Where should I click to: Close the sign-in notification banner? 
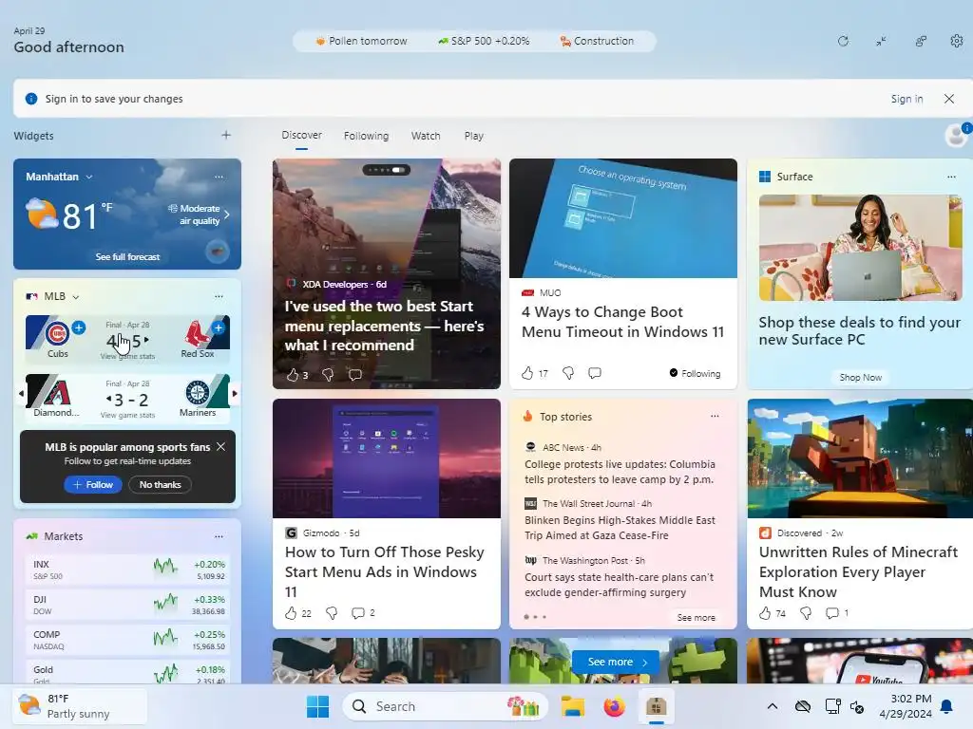click(949, 99)
